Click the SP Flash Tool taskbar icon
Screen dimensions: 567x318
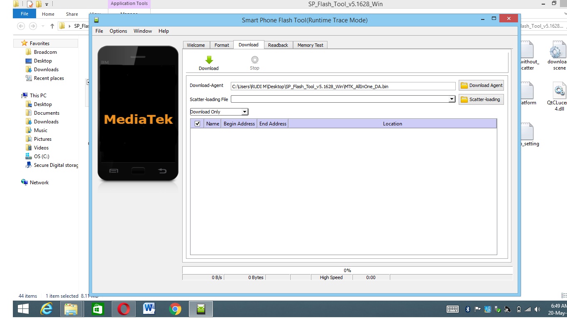tap(201, 309)
